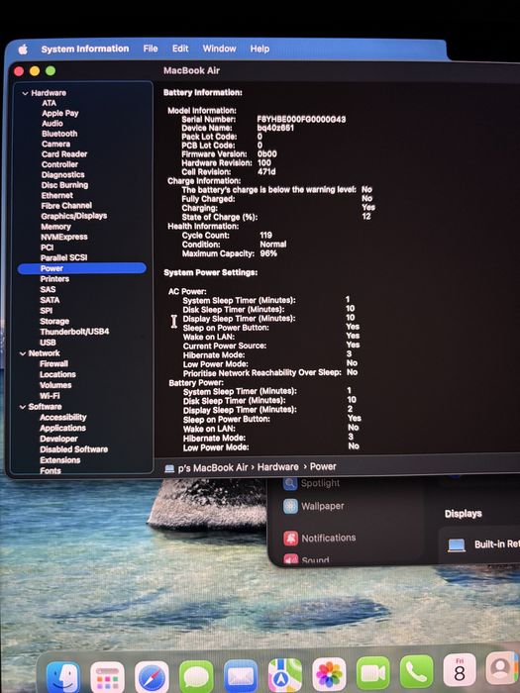
Task: Select Firewall under Network
Action: click(53, 363)
